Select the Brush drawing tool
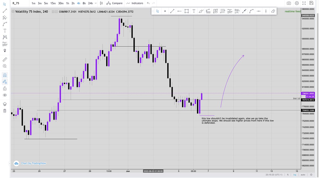 pyautogui.click(x=201, y=11)
